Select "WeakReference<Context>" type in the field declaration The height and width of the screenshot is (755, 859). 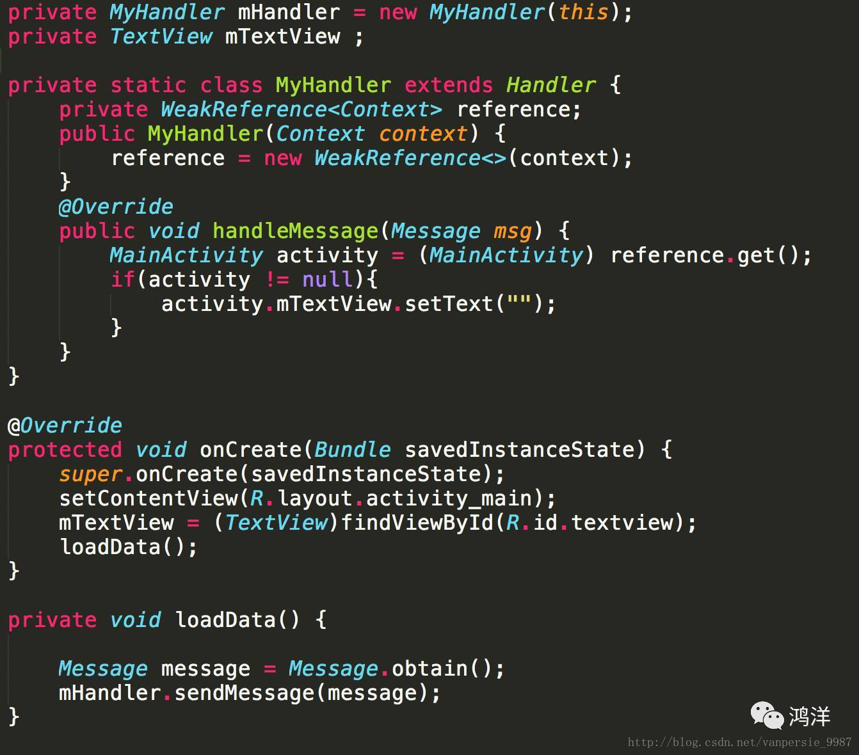[x=301, y=109]
